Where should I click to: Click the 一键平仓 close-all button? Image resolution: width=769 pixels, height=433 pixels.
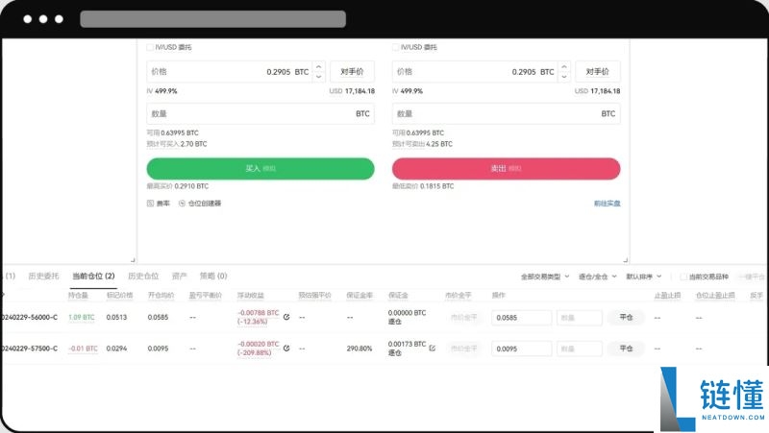(753, 277)
